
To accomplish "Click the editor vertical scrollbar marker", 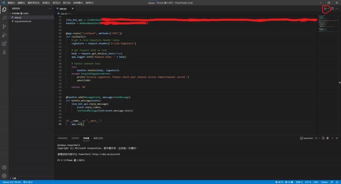I will point(340,83).
